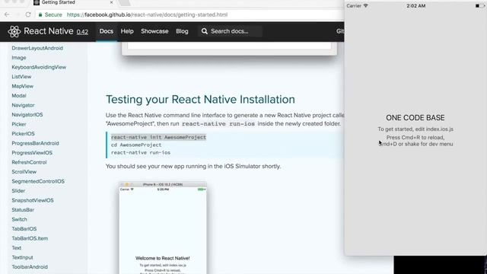Click 'Press Cmd+R to reload' simulator text
The image size is (487, 274).
tap(415, 137)
